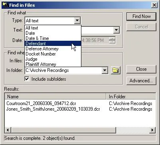Select Courtroom21_20060306_094712.dcr result

[41, 103]
